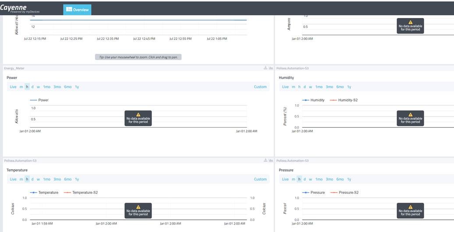Select week (w) range in Temperature chart
The image size is (454, 232).
tap(38, 179)
